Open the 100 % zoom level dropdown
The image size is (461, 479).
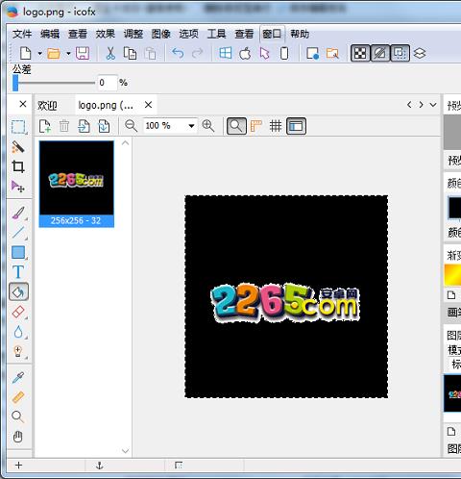(191, 126)
